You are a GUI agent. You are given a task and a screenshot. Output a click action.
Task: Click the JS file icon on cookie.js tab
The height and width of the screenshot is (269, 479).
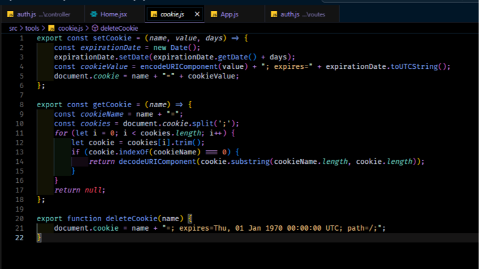click(154, 14)
